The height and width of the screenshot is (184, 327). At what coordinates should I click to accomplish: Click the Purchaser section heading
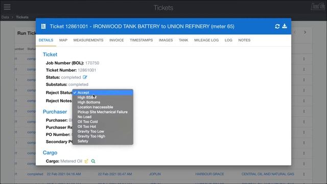click(55, 111)
